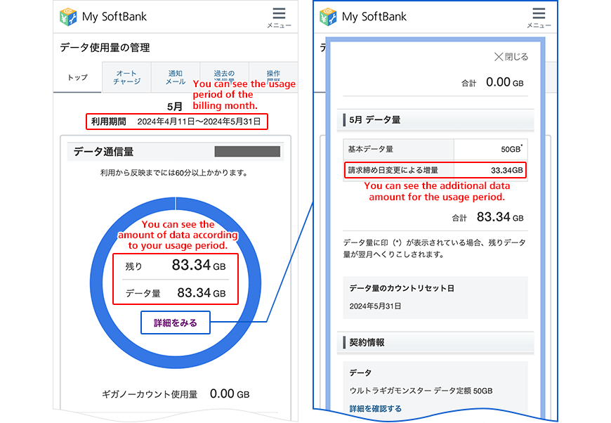The width and height of the screenshot is (611, 423).
Task: Open the 過去の通信量 tab
Action: pyautogui.click(x=224, y=77)
